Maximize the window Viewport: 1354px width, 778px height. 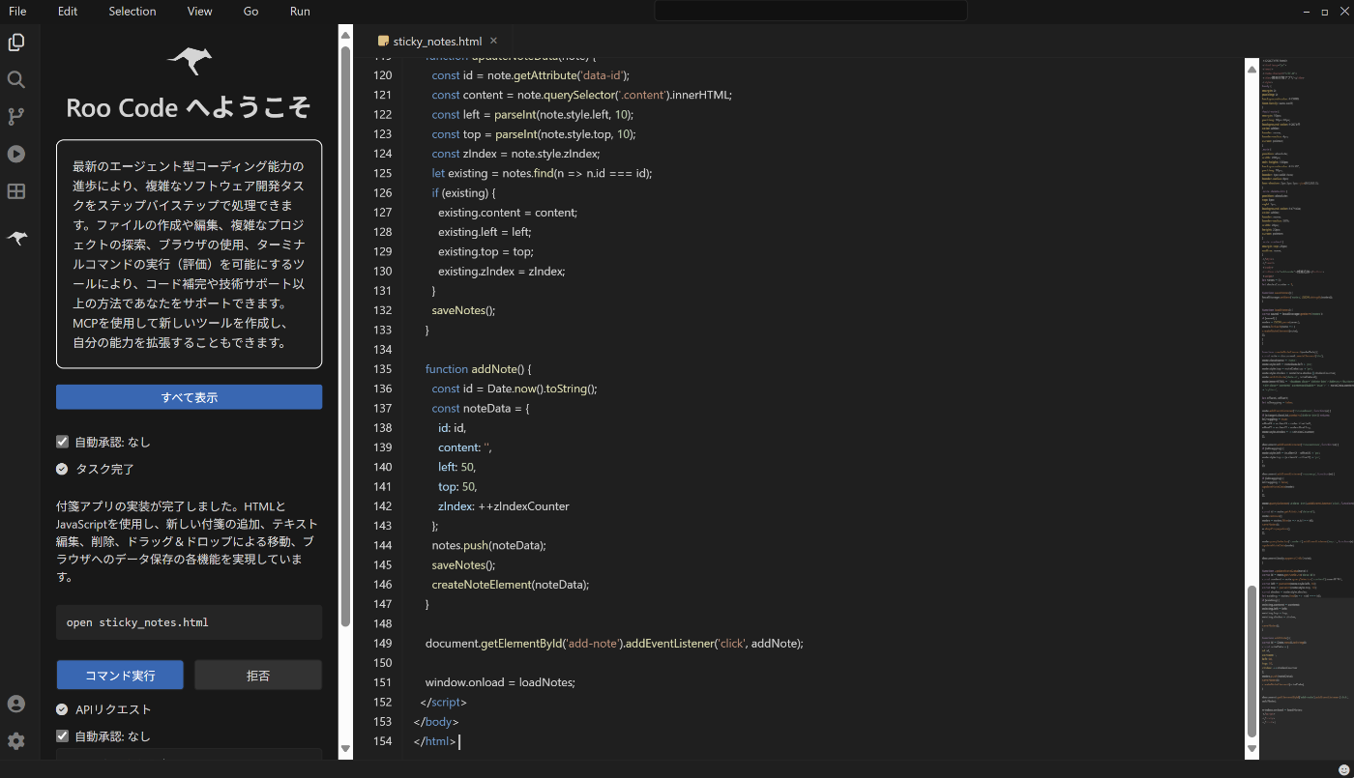(1325, 12)
